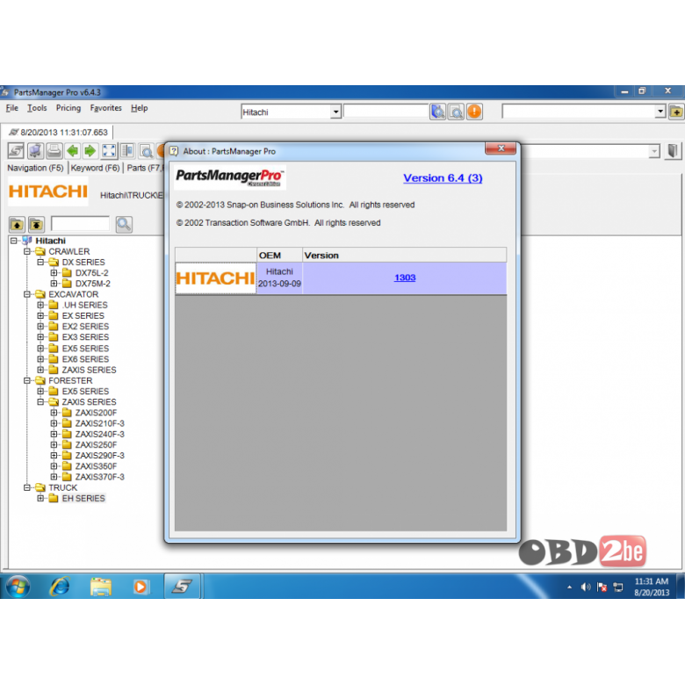Select the FORESTER tree item
685x685 pixels.
click(70, 380)
